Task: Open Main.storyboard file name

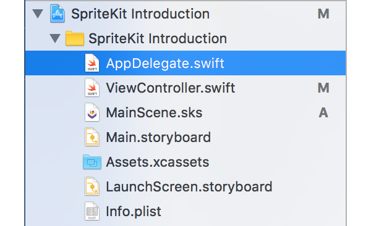Action: coord(158,137)
